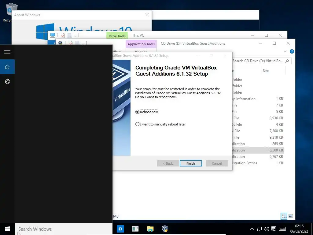Switch Explorer to large icons view

[291, 216]
